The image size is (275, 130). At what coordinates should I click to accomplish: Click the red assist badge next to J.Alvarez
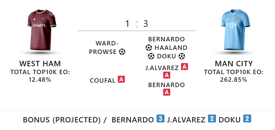[x=184, y=67]
